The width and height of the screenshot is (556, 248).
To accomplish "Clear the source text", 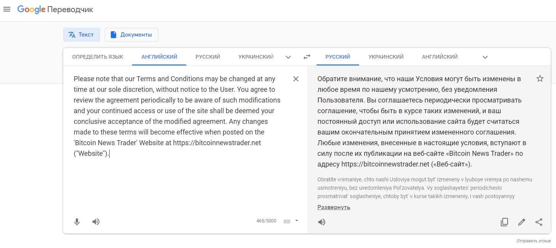I will click(x=296, y=79).
